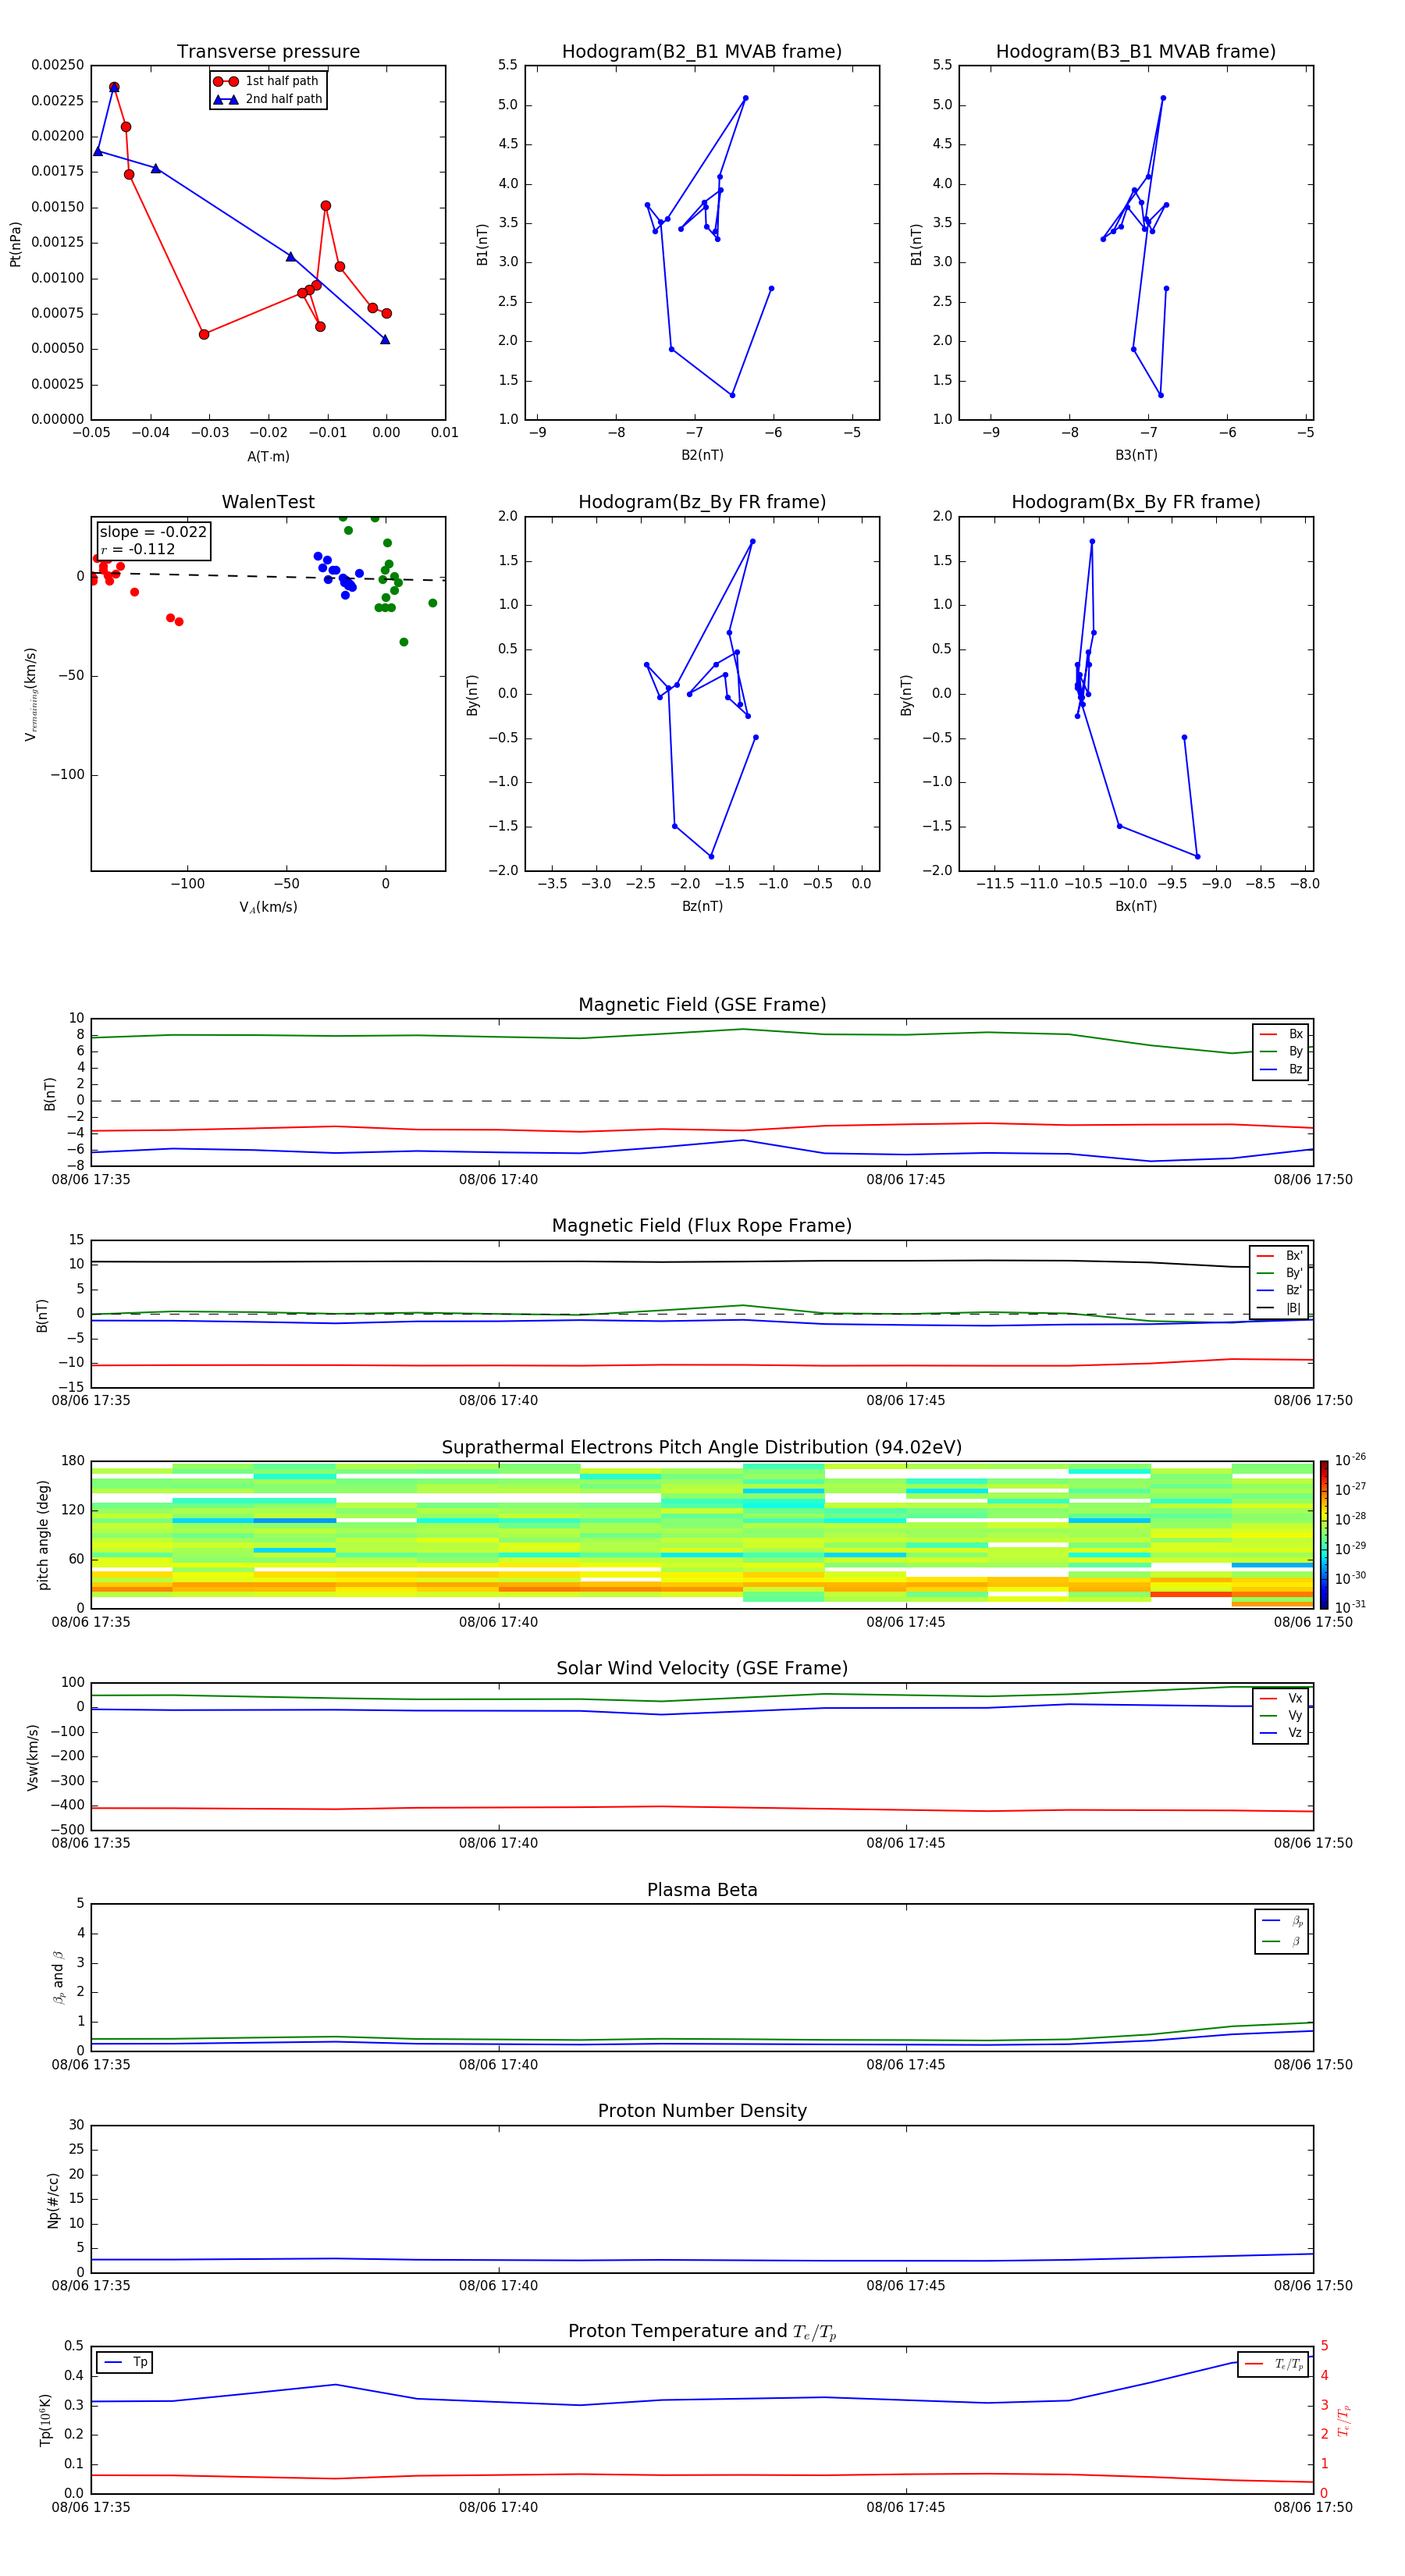Click the '08/06 17:45' tick under Plasma Beta plot

pyautogui.click(x=905, y=2065)
